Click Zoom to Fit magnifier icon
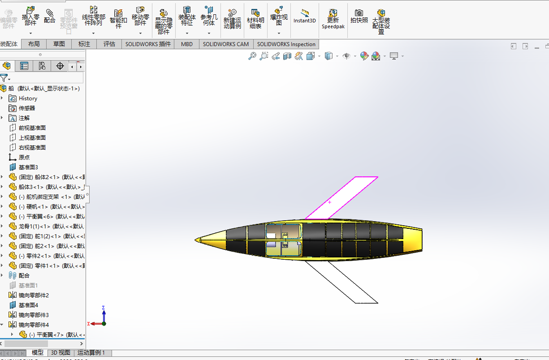Screen dimensions: 549x360 pos(252,56)
